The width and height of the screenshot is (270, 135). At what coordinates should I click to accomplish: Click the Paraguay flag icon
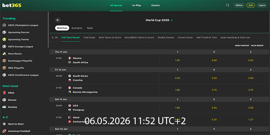click(x=70, y=110)
